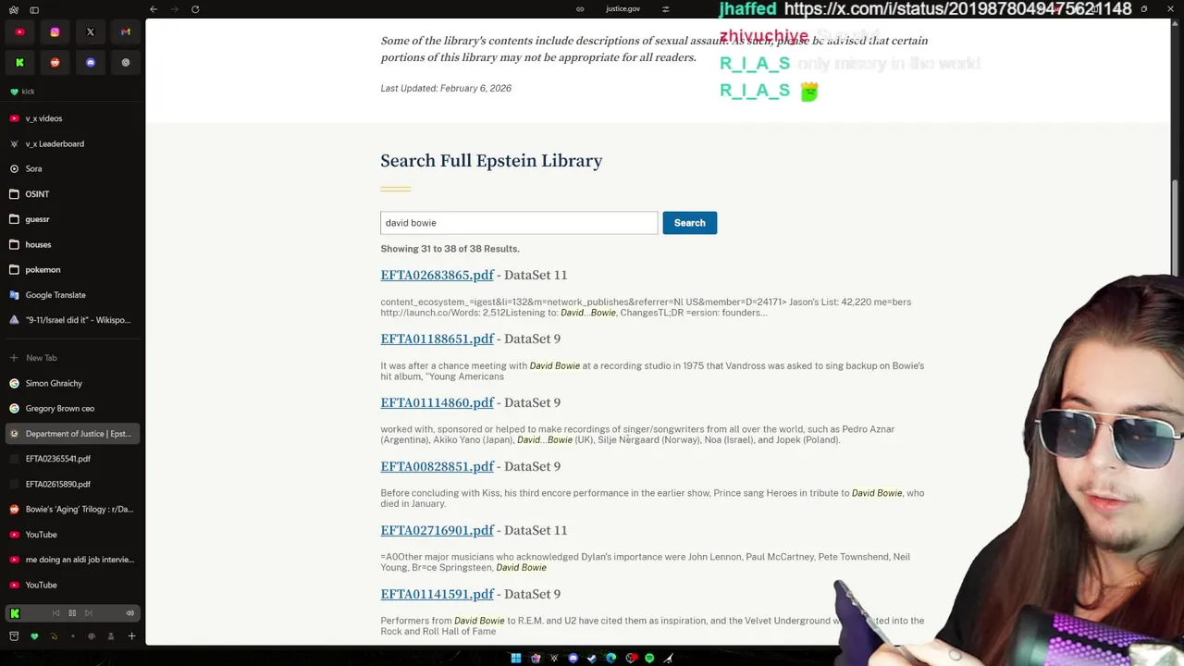
Task: Copy page link using the link icon
Action: click(x=580, y=9)
